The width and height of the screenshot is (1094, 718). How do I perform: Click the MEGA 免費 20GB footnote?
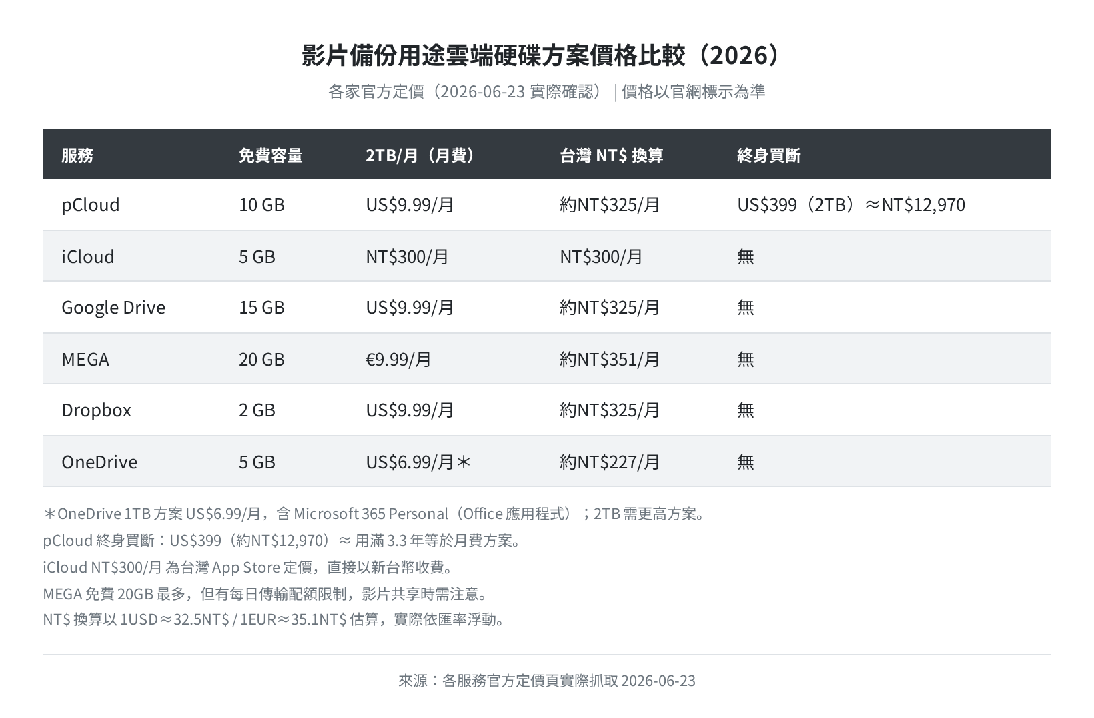coord(266,594)
